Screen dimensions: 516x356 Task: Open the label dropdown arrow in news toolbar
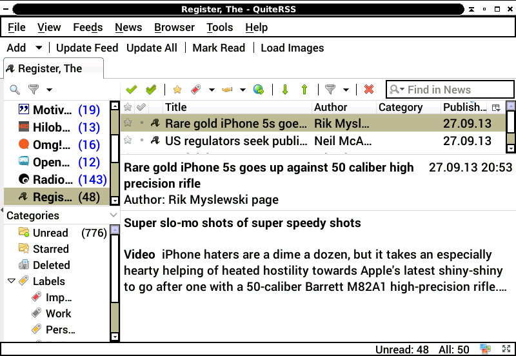pyautogui.click(x=212, y=90)
